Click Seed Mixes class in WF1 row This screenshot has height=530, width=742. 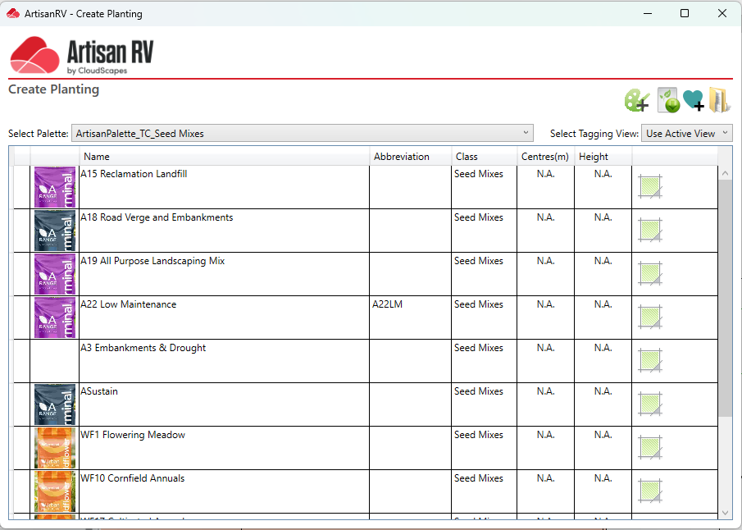pyautogui.click(x=479, y=435)
